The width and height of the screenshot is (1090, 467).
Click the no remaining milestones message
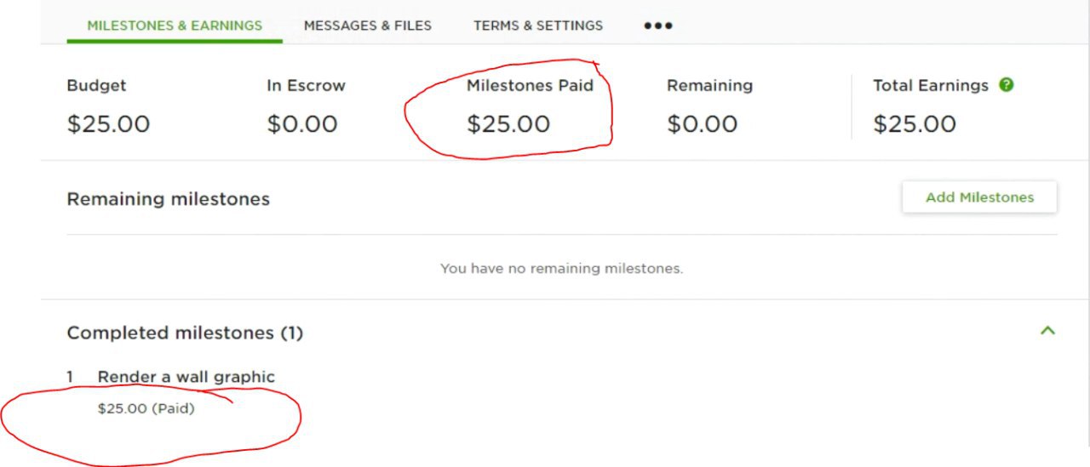tap(561, 269)
